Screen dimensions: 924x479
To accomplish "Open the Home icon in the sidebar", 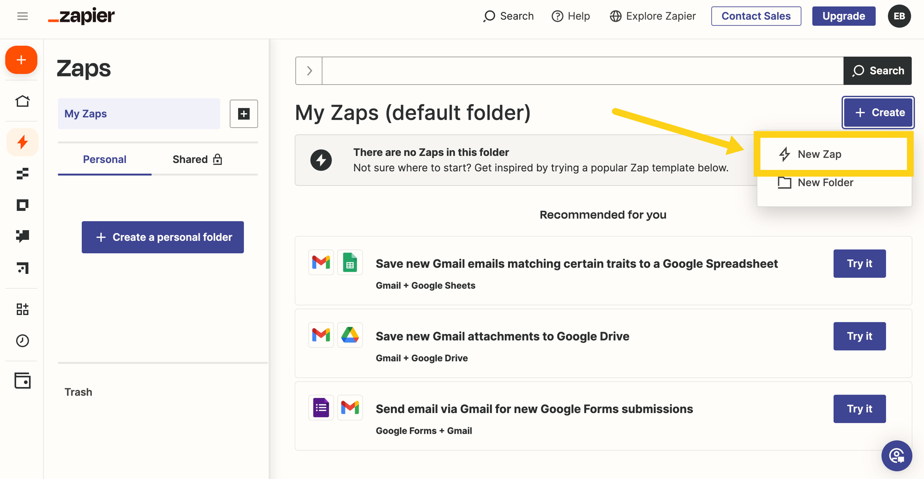I will [x=22, y=101].
